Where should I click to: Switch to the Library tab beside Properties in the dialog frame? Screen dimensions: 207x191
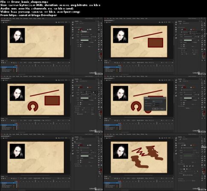[184, 79]
